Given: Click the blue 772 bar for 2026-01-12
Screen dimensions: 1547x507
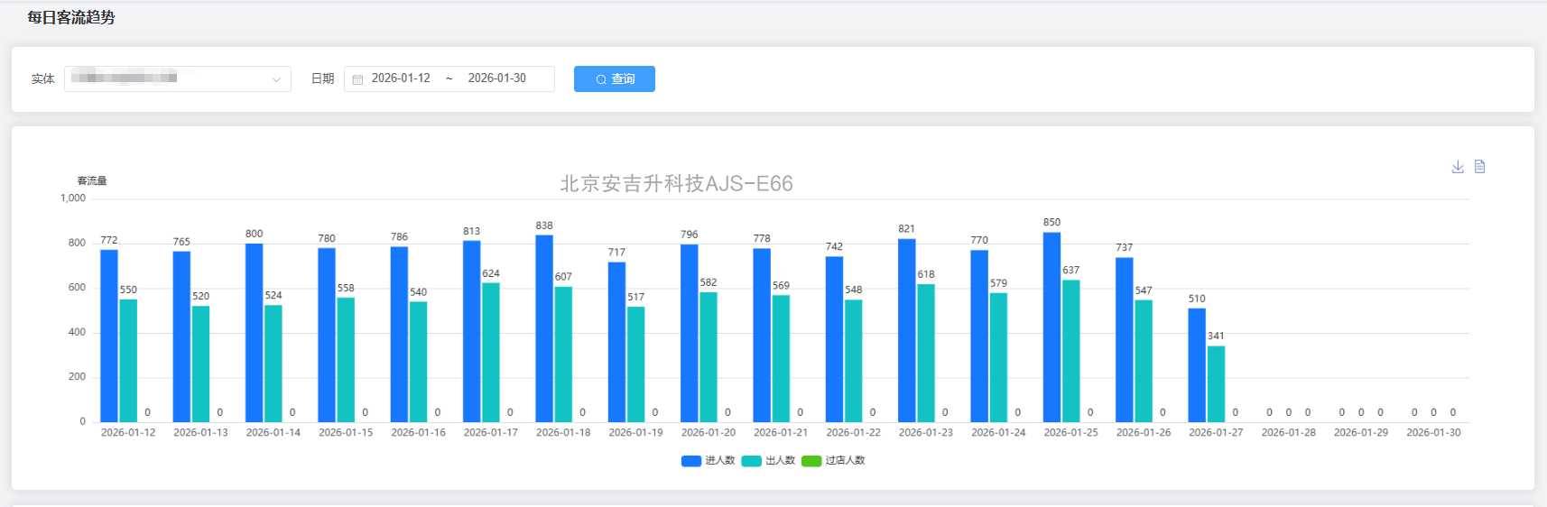Looking at the screenshot, I should click(109, 336).
